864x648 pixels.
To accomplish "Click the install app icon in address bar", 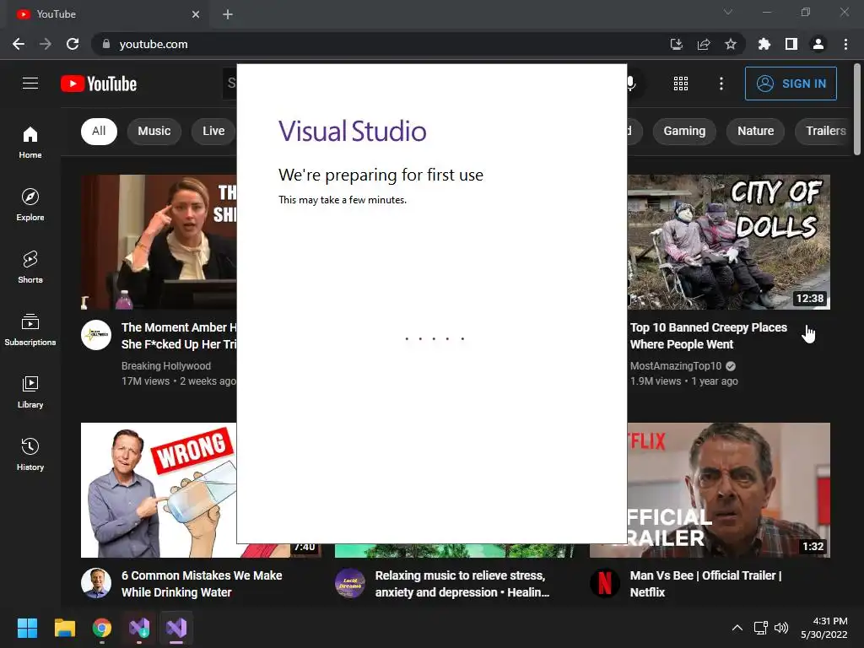I will [676, 44].
